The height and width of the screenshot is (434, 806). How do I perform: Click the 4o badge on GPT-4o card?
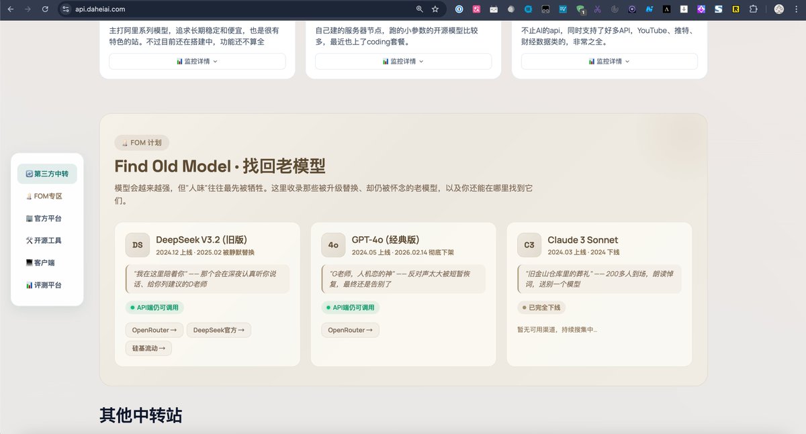click(333, 245)
